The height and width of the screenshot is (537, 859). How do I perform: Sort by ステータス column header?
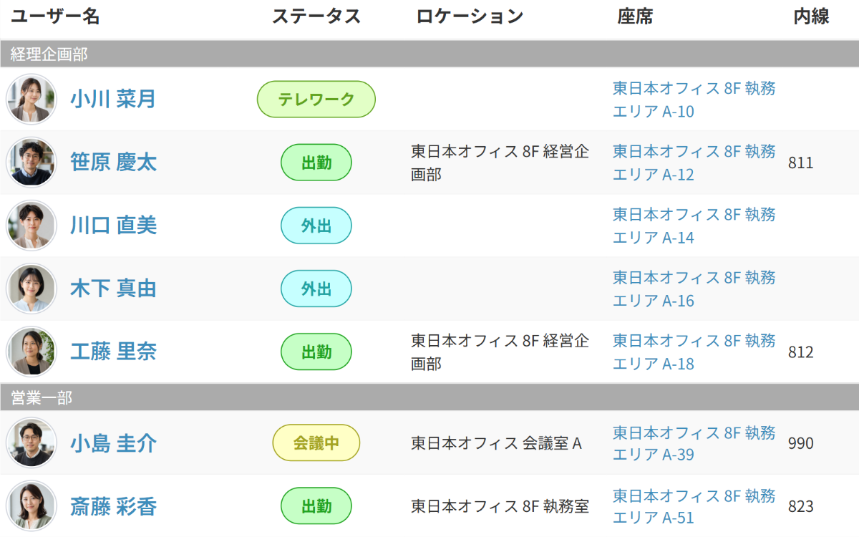coord(316,16)
